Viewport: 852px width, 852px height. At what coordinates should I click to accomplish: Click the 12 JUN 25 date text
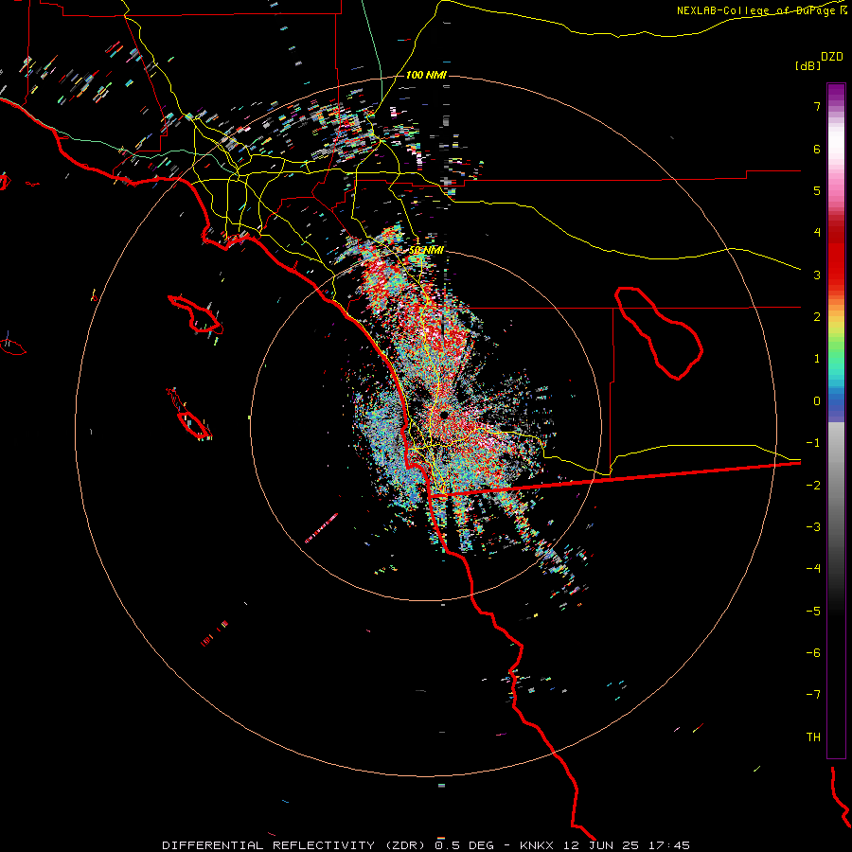600,845
